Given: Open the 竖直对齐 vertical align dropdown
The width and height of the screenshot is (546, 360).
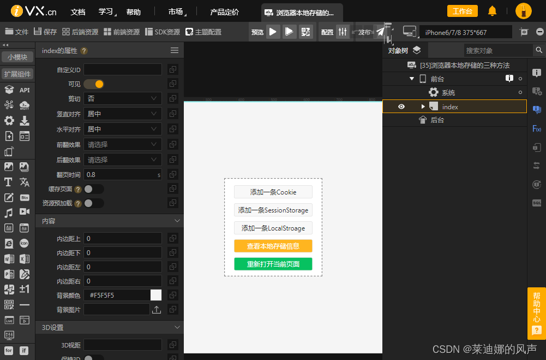Looking at the screenshot, I should tap(123, 114).
